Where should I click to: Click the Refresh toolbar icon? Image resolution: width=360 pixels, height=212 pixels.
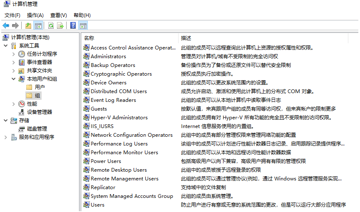point(51,25)
